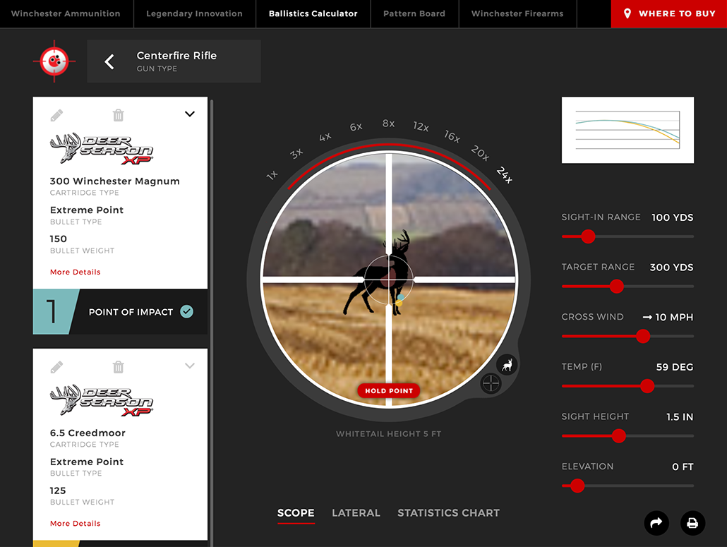Click More Details for 300 Winchester Magnum
This screenshot has width=727, height=547.
[75, 272]
